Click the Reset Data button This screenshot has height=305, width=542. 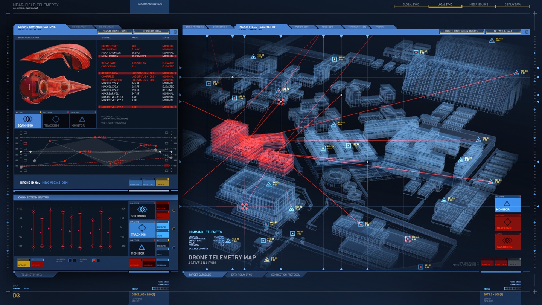click(148, 184)
